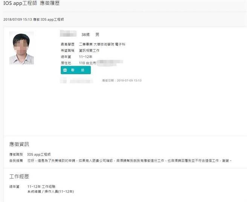
Task: Open the applicant's profile photo
Action: [21, 49]
